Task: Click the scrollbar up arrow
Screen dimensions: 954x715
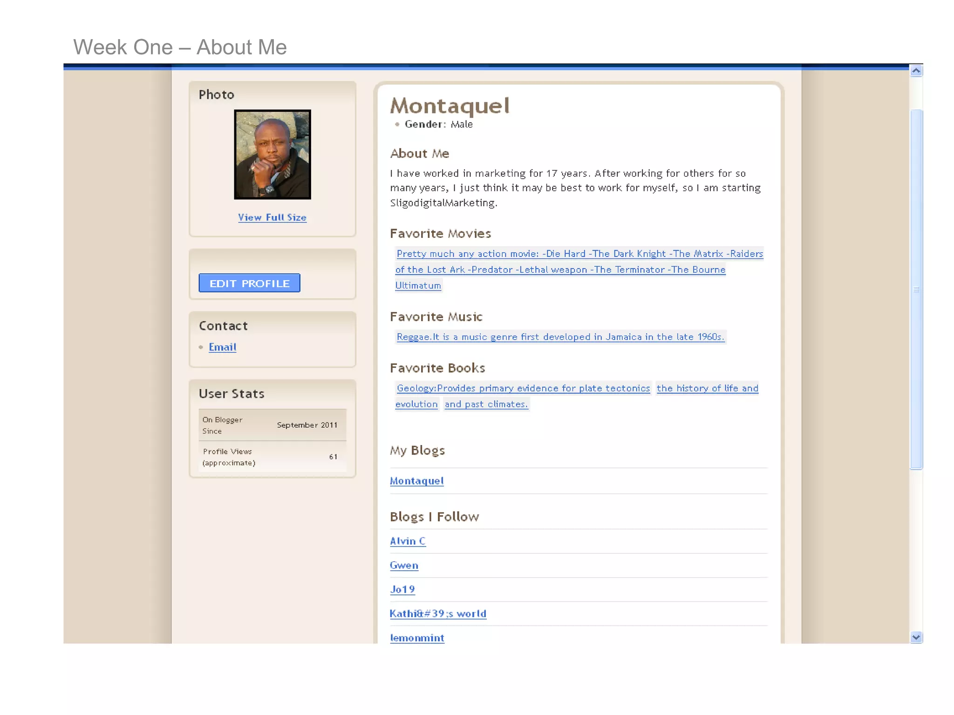Action: [916, 71]
